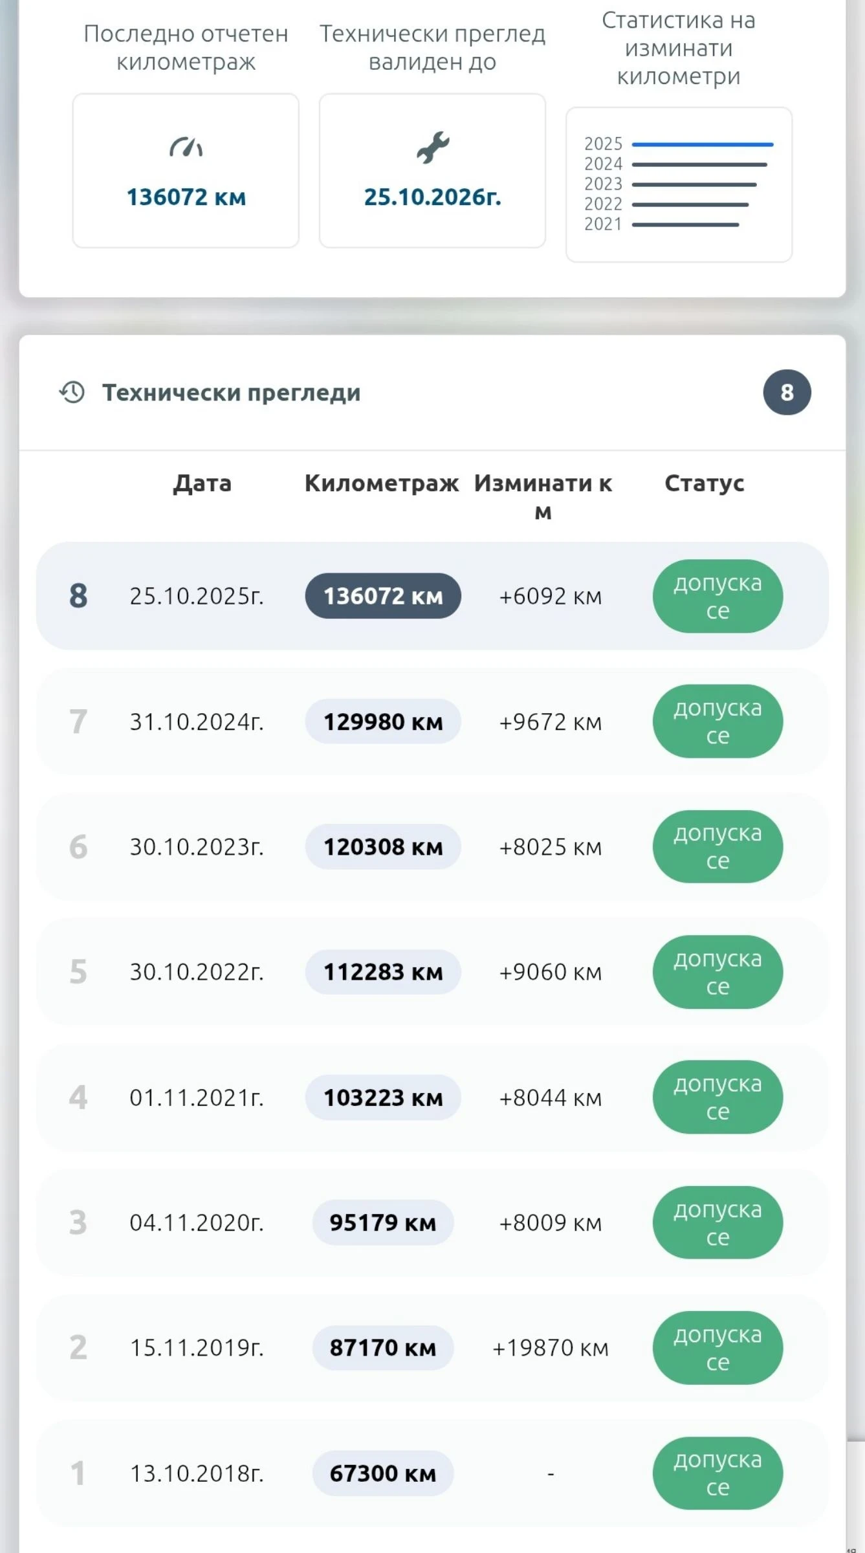Click the 136072 км mileage pill
This screenshot has width=865, height=1553.
(x=383, y=596)
